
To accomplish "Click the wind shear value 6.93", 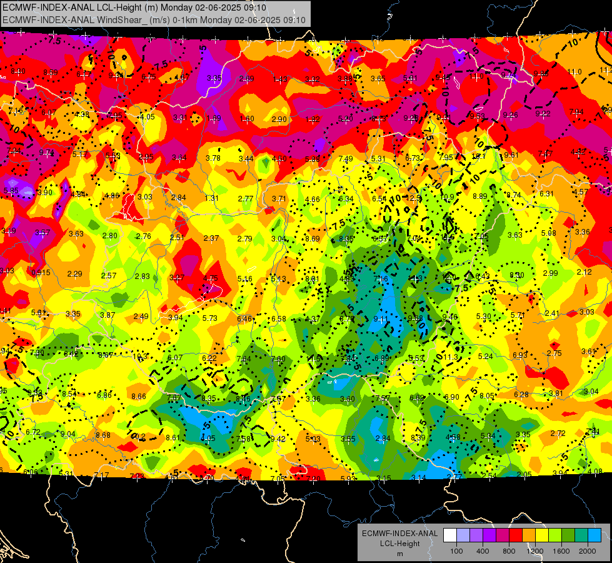I will click(x=520, y=355).
